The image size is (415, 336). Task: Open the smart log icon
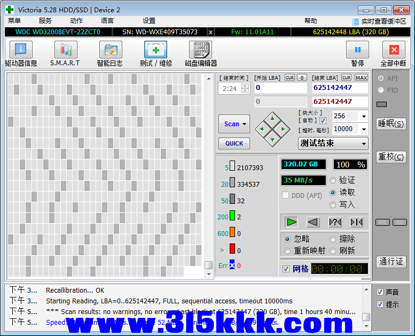coord(110,50)
